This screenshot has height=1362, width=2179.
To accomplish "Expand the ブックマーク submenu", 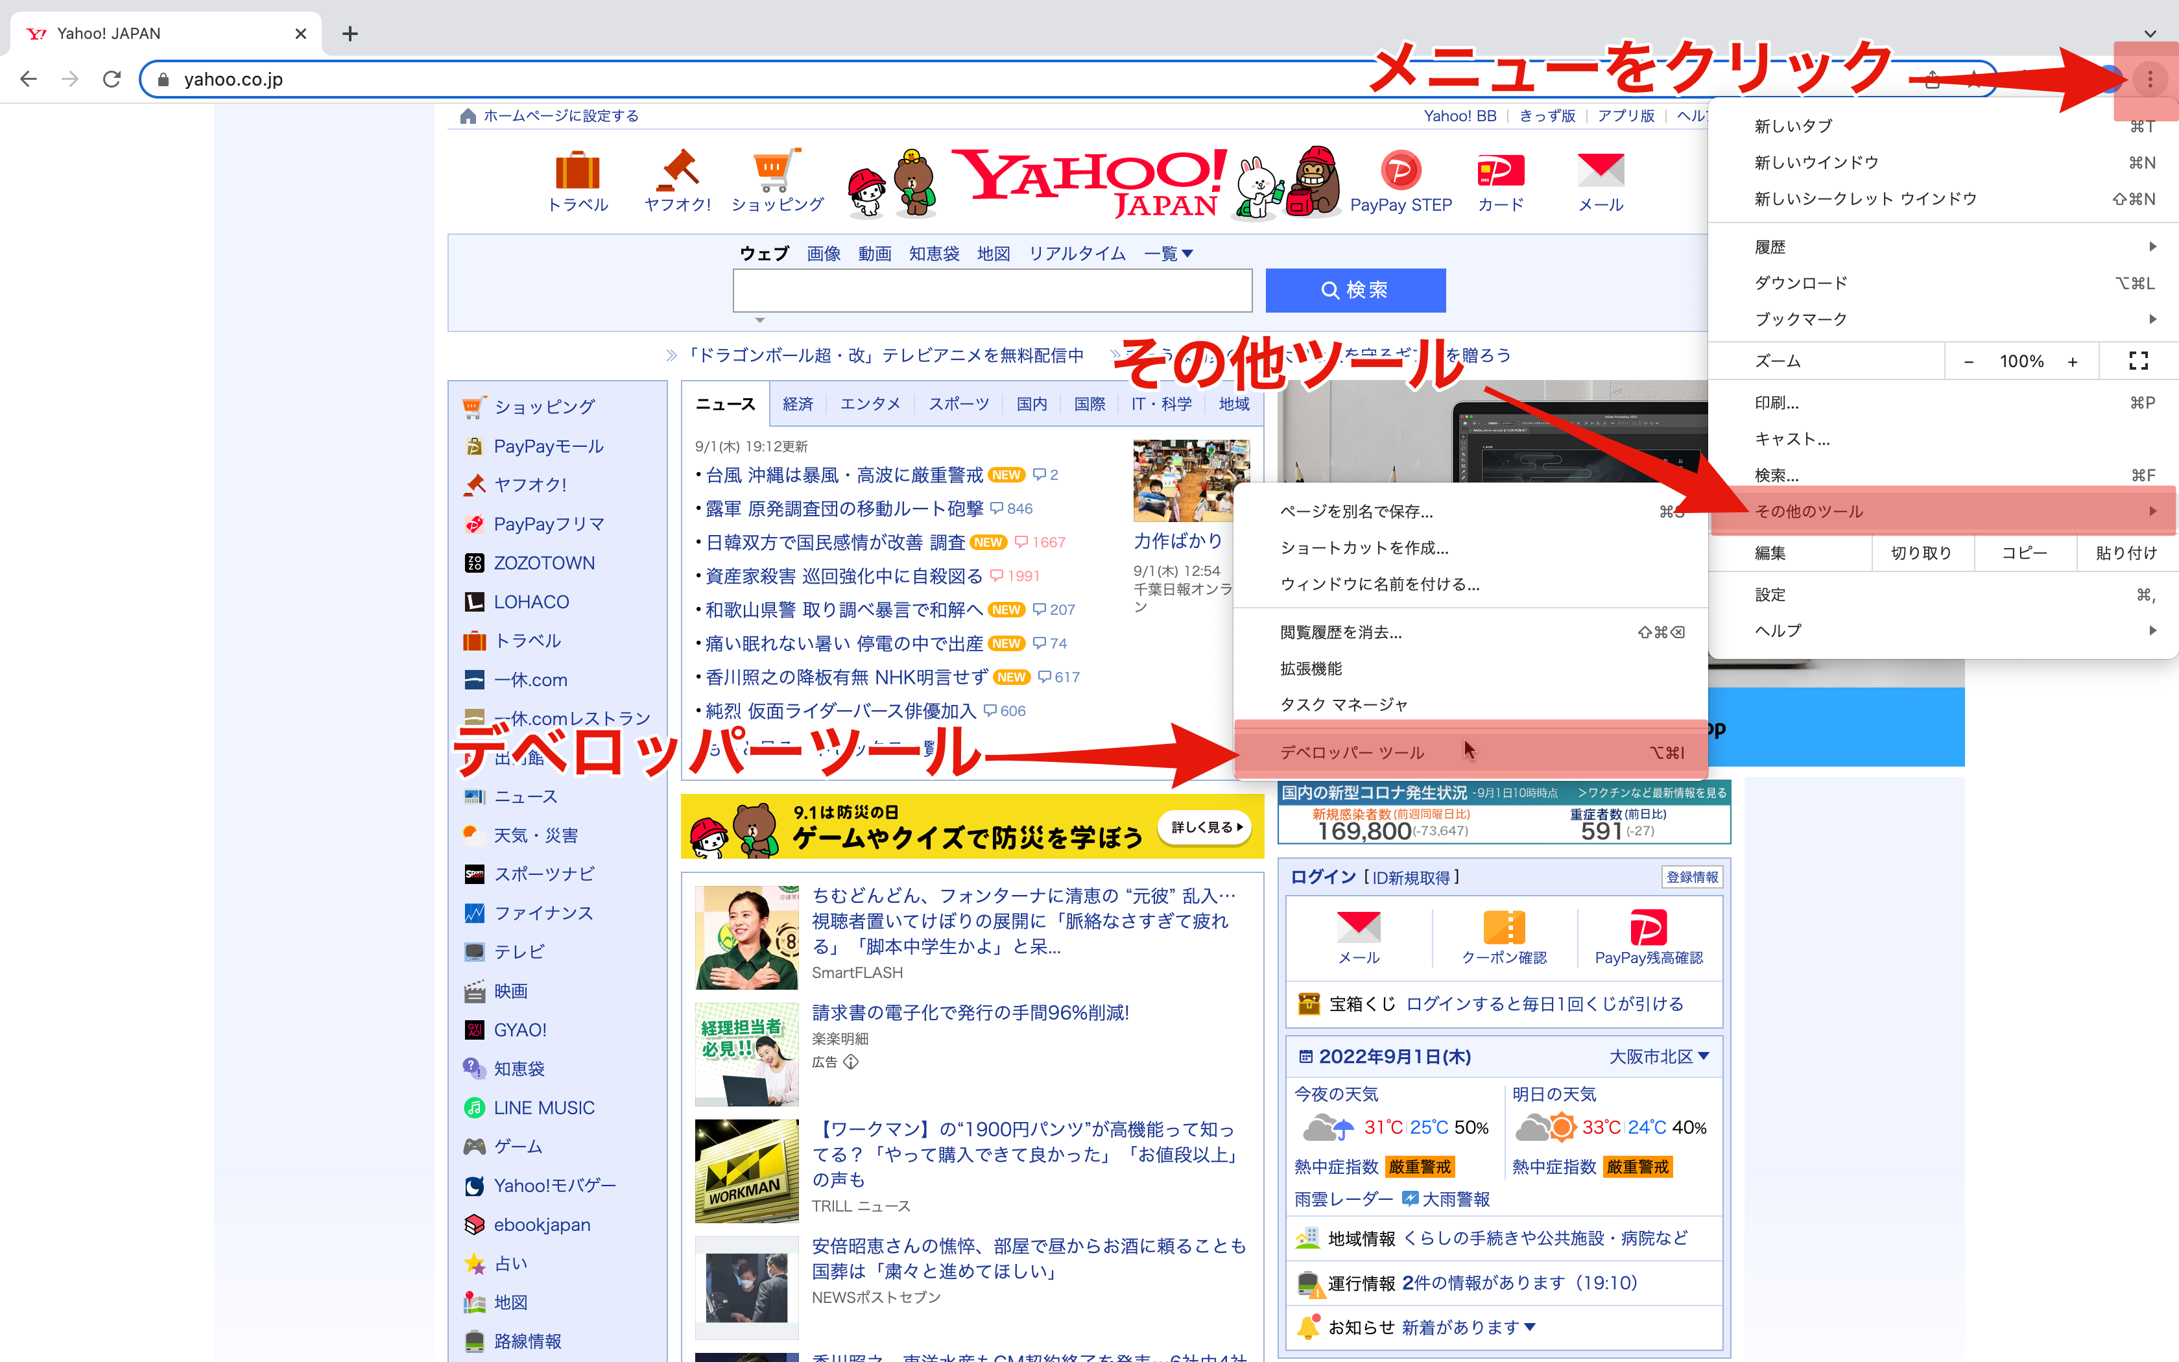I will pyautogui.click(x=1943, y=319).
